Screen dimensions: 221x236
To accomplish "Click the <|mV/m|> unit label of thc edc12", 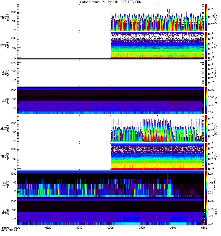I will point(215,184).
